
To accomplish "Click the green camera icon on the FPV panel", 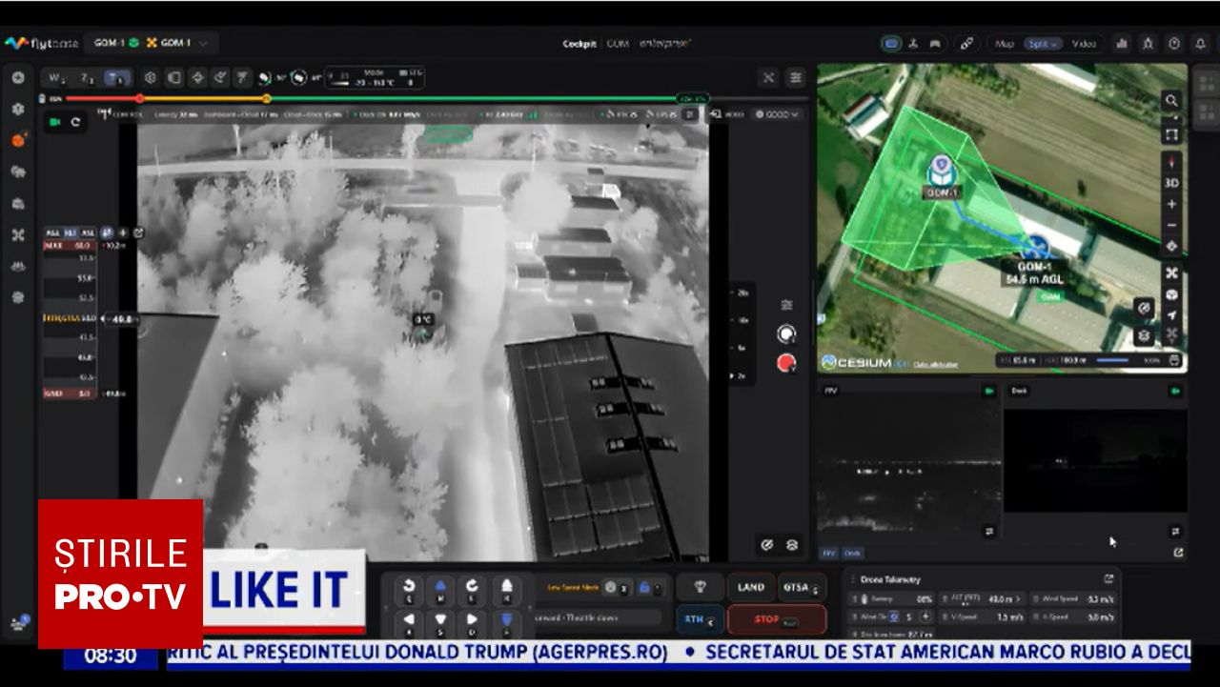I will point(989,391).
